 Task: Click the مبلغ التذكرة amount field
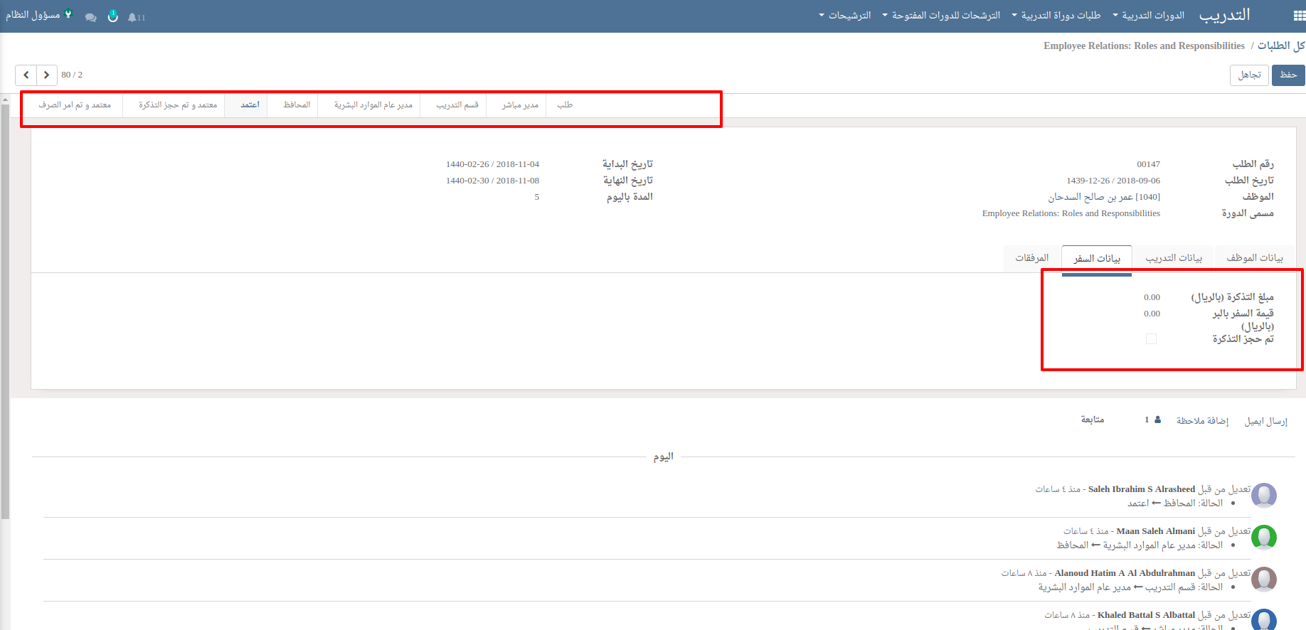click(1151, 297)
